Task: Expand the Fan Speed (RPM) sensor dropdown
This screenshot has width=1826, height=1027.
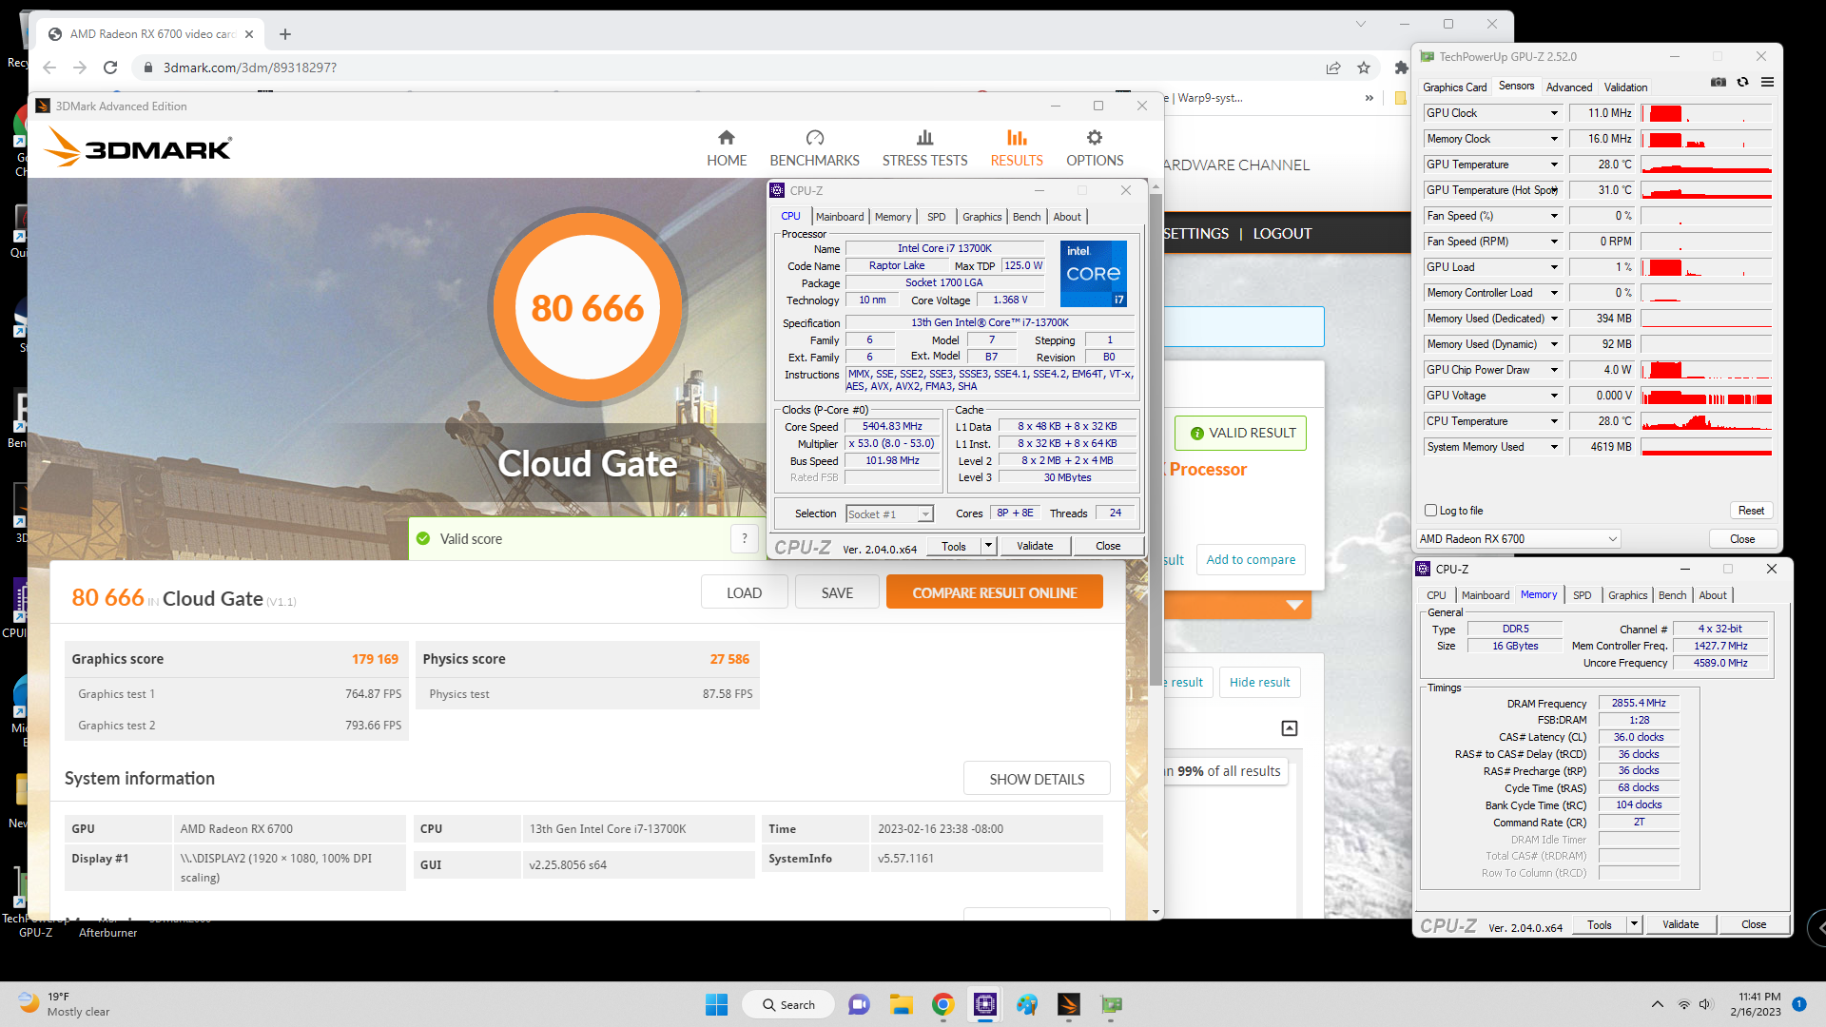Action: click(x=1554, y=242)
